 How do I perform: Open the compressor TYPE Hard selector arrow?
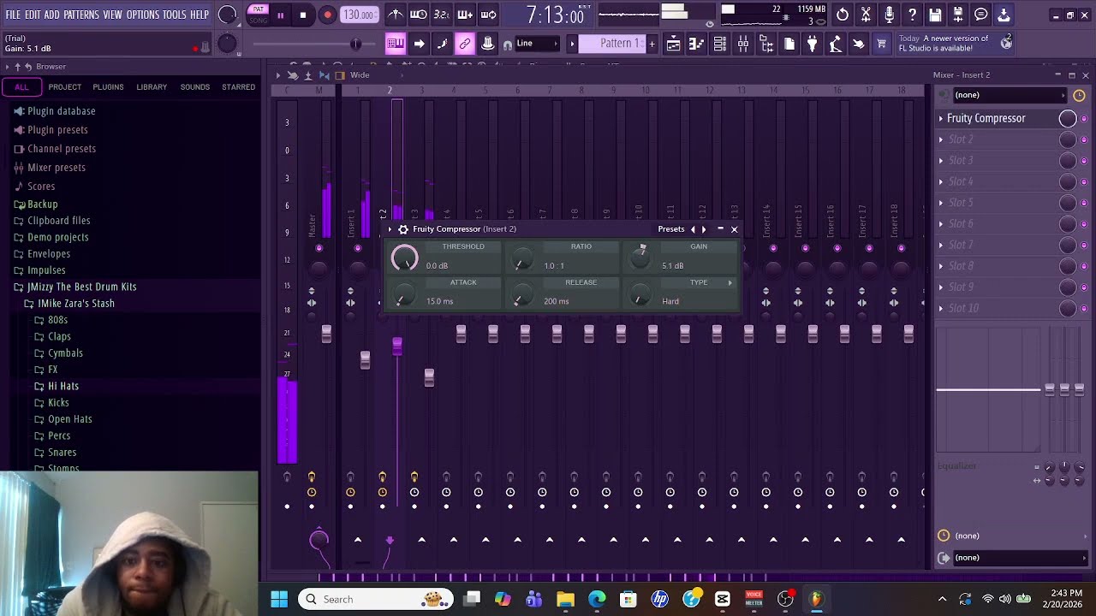[730, 282]
